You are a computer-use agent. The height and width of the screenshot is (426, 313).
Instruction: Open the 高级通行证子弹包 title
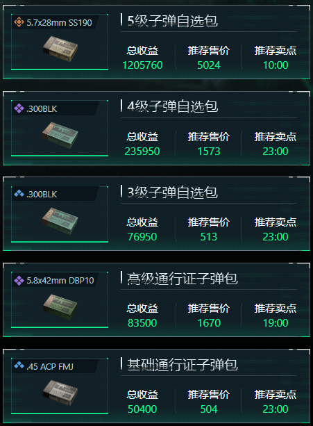pos(183,279)
